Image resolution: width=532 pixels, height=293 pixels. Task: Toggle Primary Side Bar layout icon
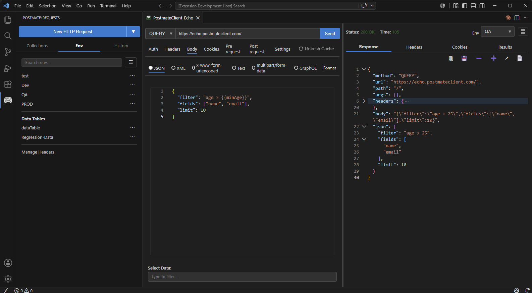coord(465,6)
